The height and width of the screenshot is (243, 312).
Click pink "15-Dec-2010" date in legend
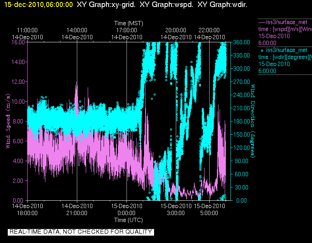274,36
